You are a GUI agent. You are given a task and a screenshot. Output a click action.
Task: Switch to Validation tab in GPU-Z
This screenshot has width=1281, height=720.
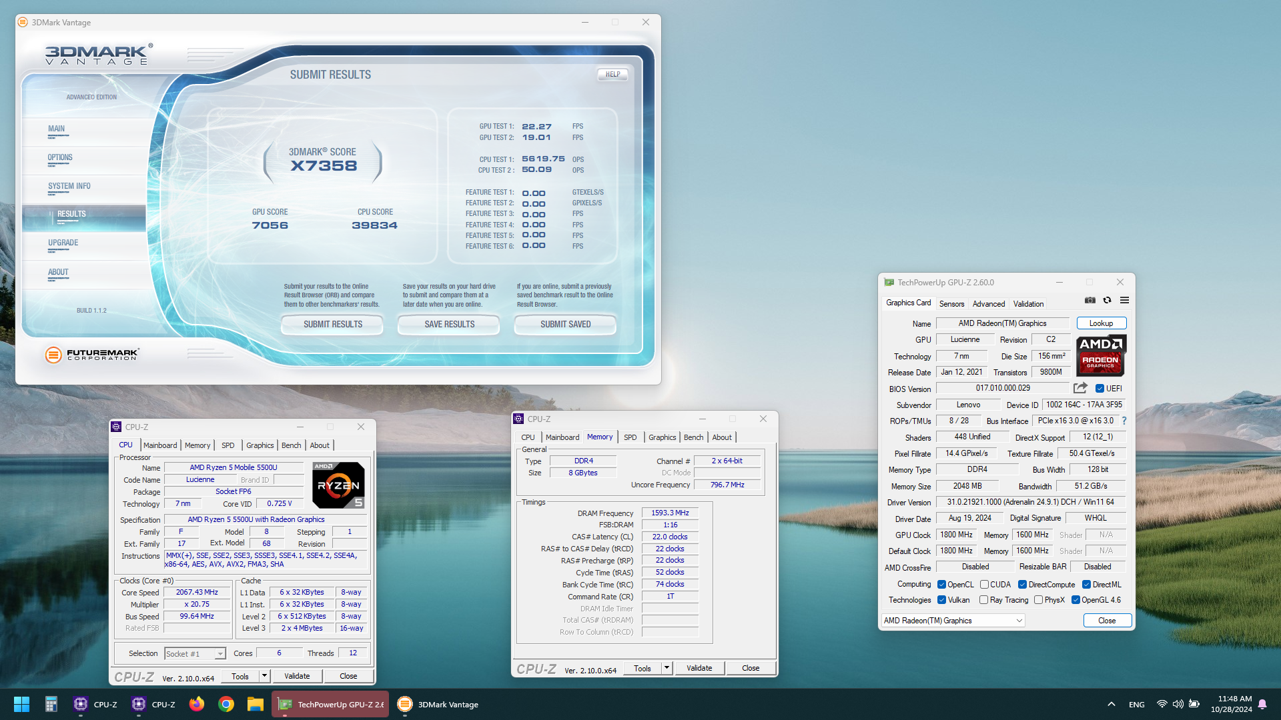(x=1028, y=304)
